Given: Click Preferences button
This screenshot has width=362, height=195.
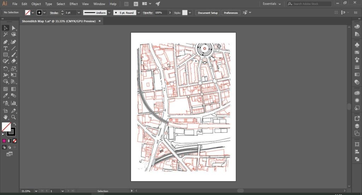Looking at the screenshot, I should (230, 13).
